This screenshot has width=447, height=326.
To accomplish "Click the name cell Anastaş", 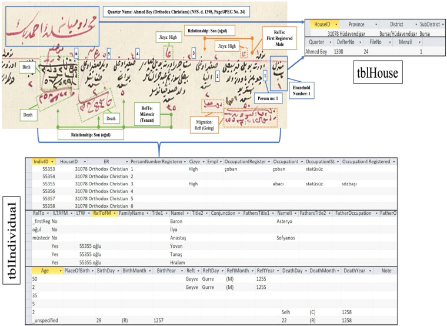I will pyautogui.click(x=178, y=238).
